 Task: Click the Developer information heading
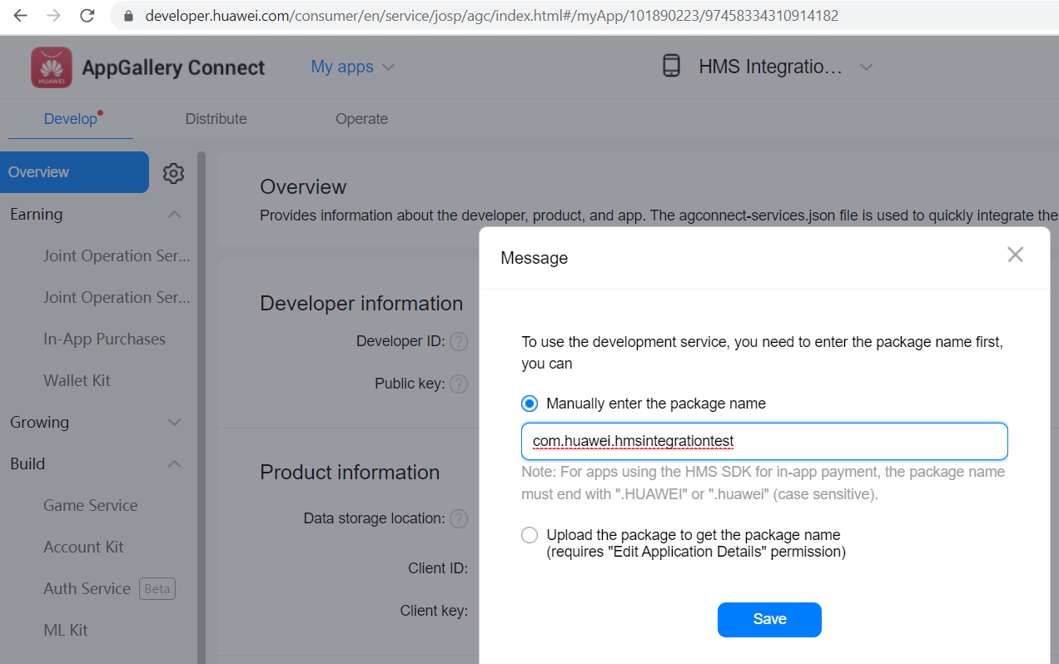pos(361,304)
